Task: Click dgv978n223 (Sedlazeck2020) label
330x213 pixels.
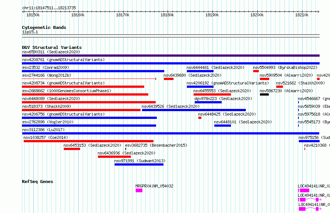Action: (223, 99)
